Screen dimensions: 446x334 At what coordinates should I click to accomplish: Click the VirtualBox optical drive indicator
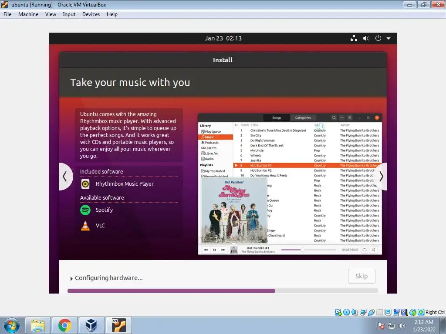[346, 312]
